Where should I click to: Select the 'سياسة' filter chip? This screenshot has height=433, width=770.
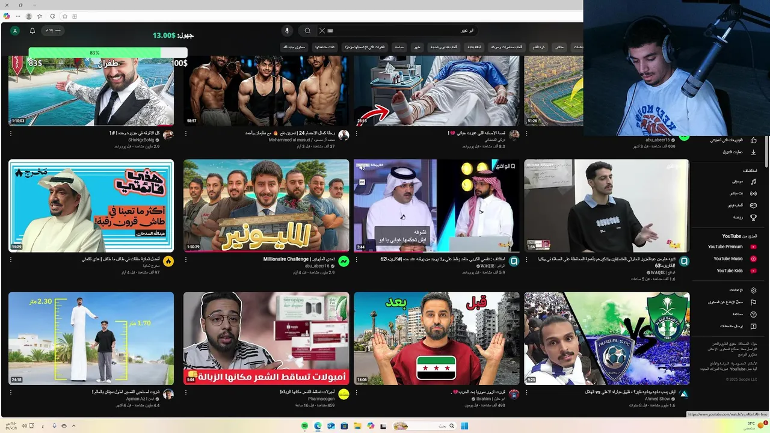[x=399, y=47]
